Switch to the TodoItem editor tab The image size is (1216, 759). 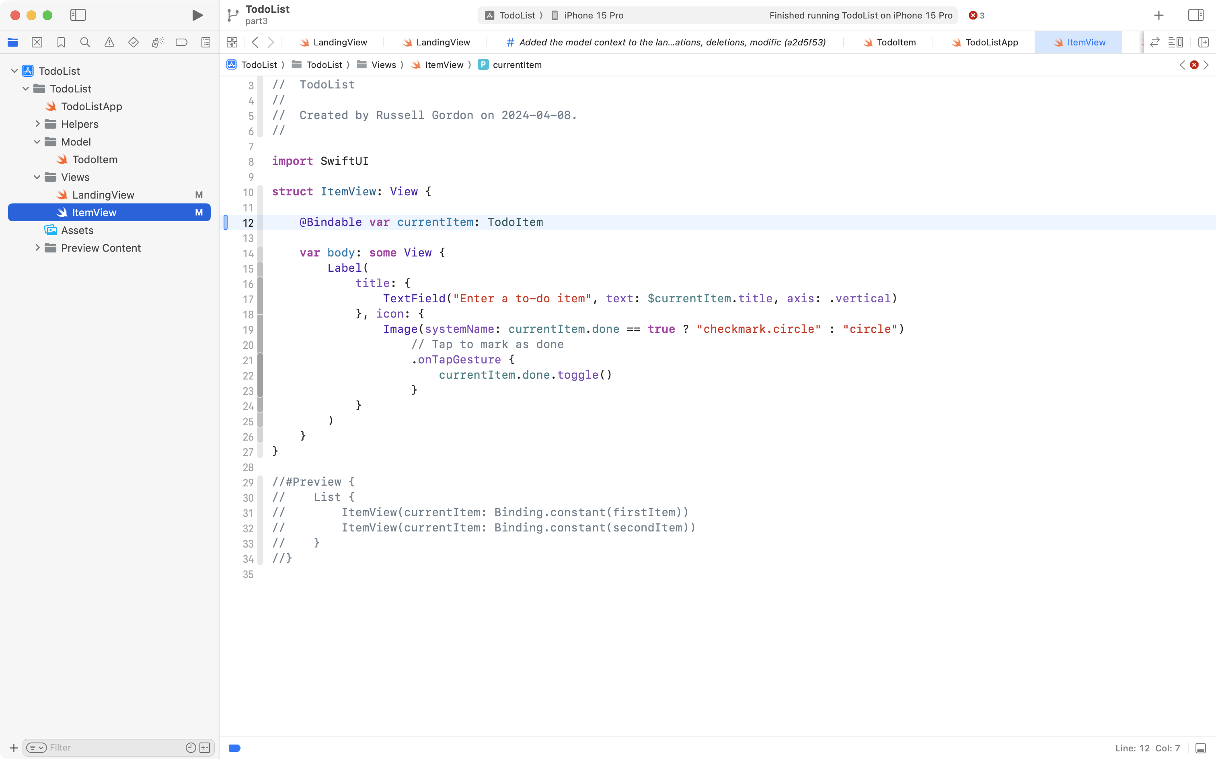pos(897,42)
